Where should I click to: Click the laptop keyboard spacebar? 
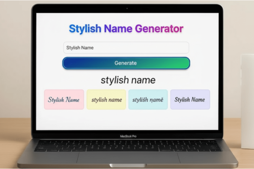pos(126,149)
